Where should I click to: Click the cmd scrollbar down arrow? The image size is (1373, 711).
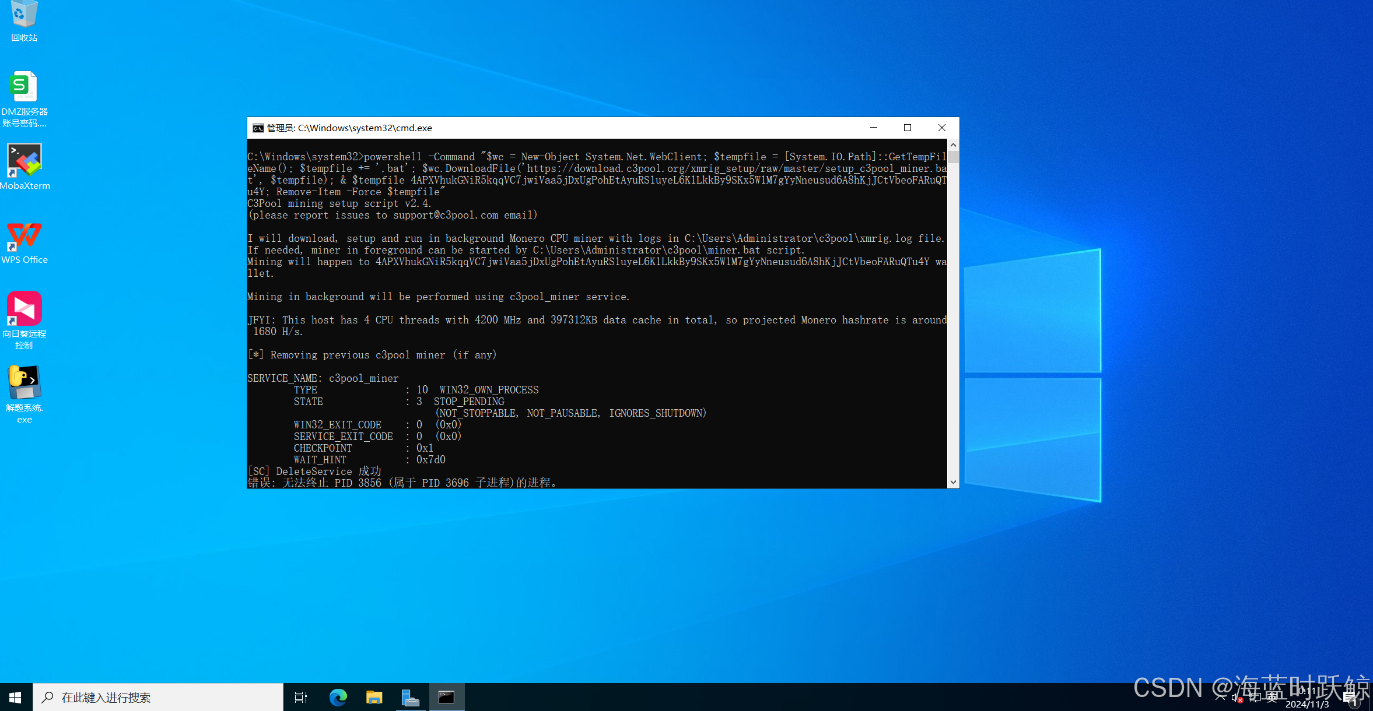click(953, 482)
